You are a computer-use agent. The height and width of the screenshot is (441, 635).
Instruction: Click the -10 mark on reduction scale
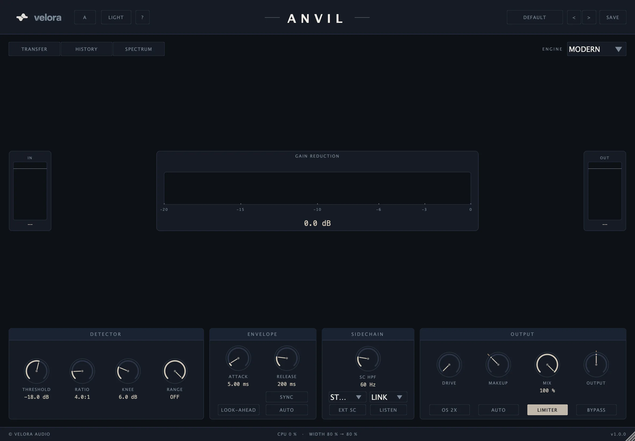click(317, 209)
